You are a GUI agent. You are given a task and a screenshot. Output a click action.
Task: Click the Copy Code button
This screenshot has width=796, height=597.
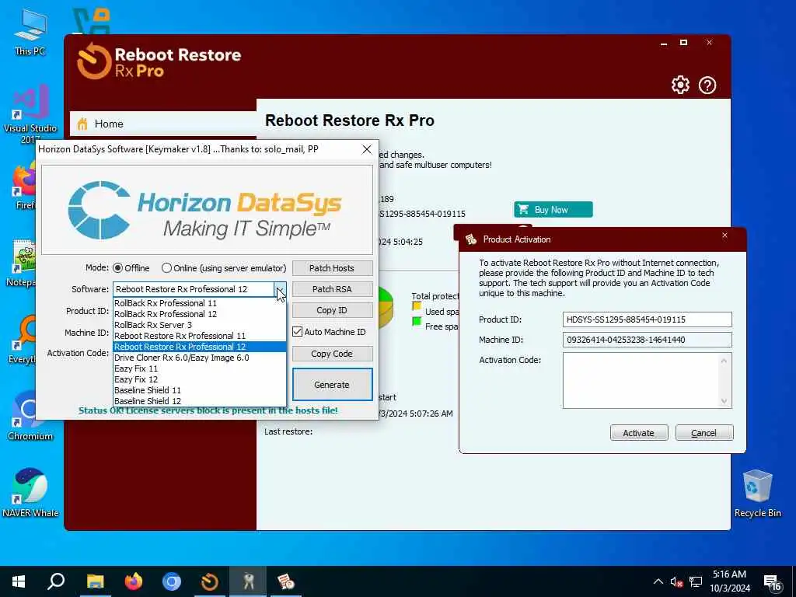(x=332, y=354)
